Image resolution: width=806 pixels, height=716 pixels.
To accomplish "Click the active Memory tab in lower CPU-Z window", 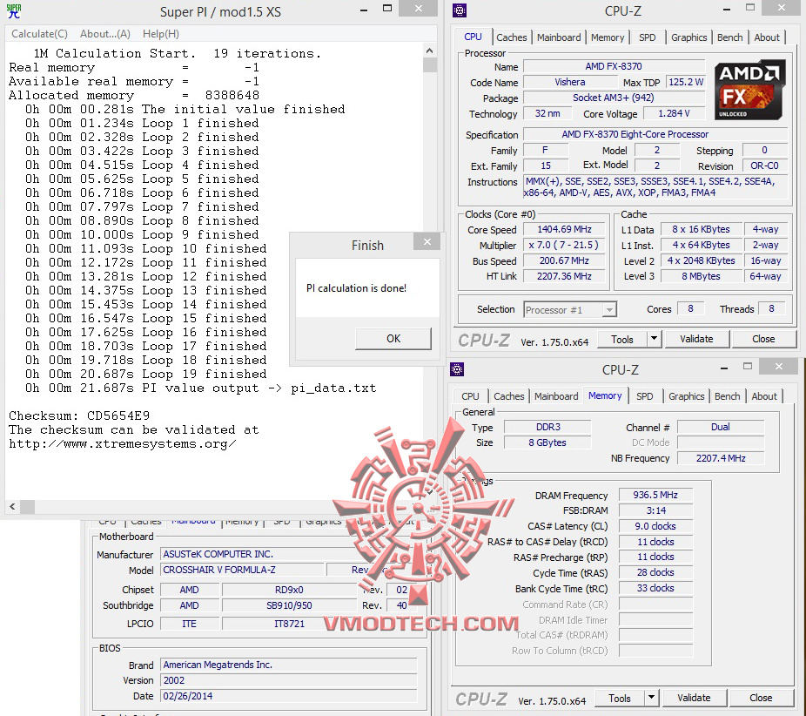I will coord(605,395).
